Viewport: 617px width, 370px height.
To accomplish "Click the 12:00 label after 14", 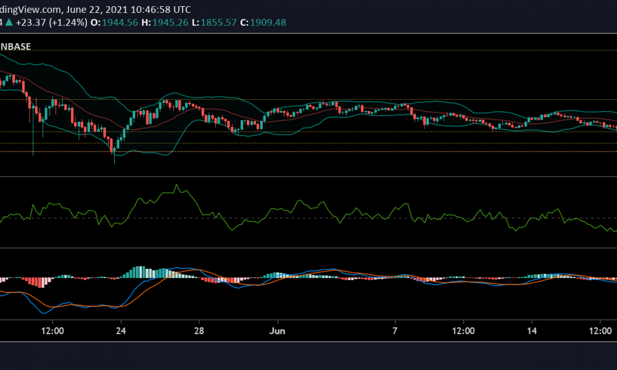I will click(600, 331).
